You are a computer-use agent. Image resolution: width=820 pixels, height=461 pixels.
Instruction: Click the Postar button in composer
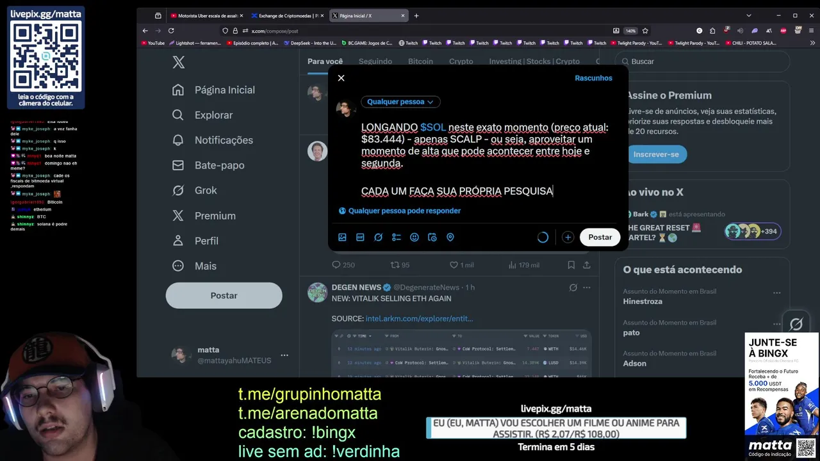tap(600, 237)
